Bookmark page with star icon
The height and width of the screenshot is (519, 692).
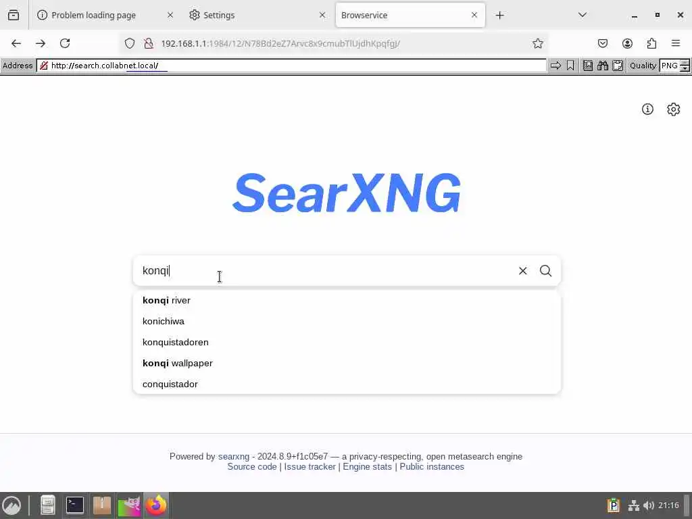[537, 43]
